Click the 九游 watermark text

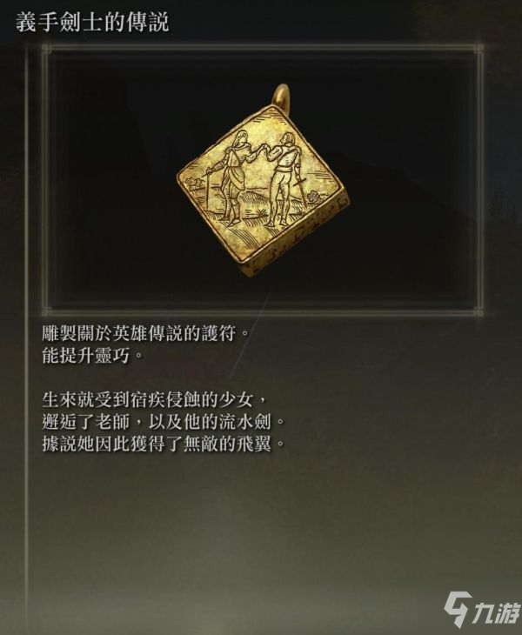tap(496, 612)
